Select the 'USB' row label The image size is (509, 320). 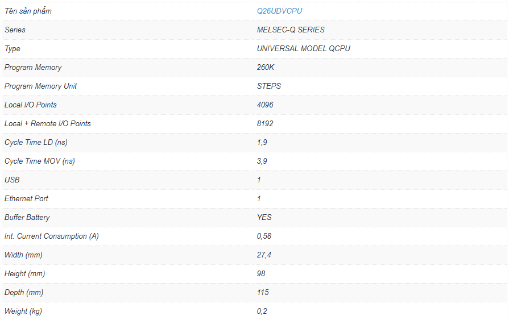pyautogui.click(x=12, y=180)
